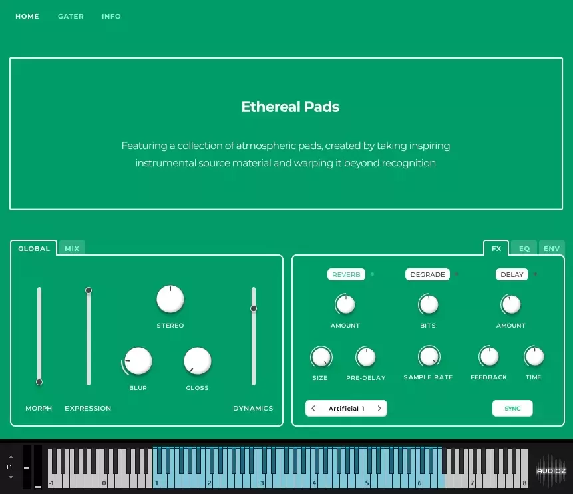Viewport: 573px width, 494px height.
Task: Play the piano key labeled 1
Action: 156,481
